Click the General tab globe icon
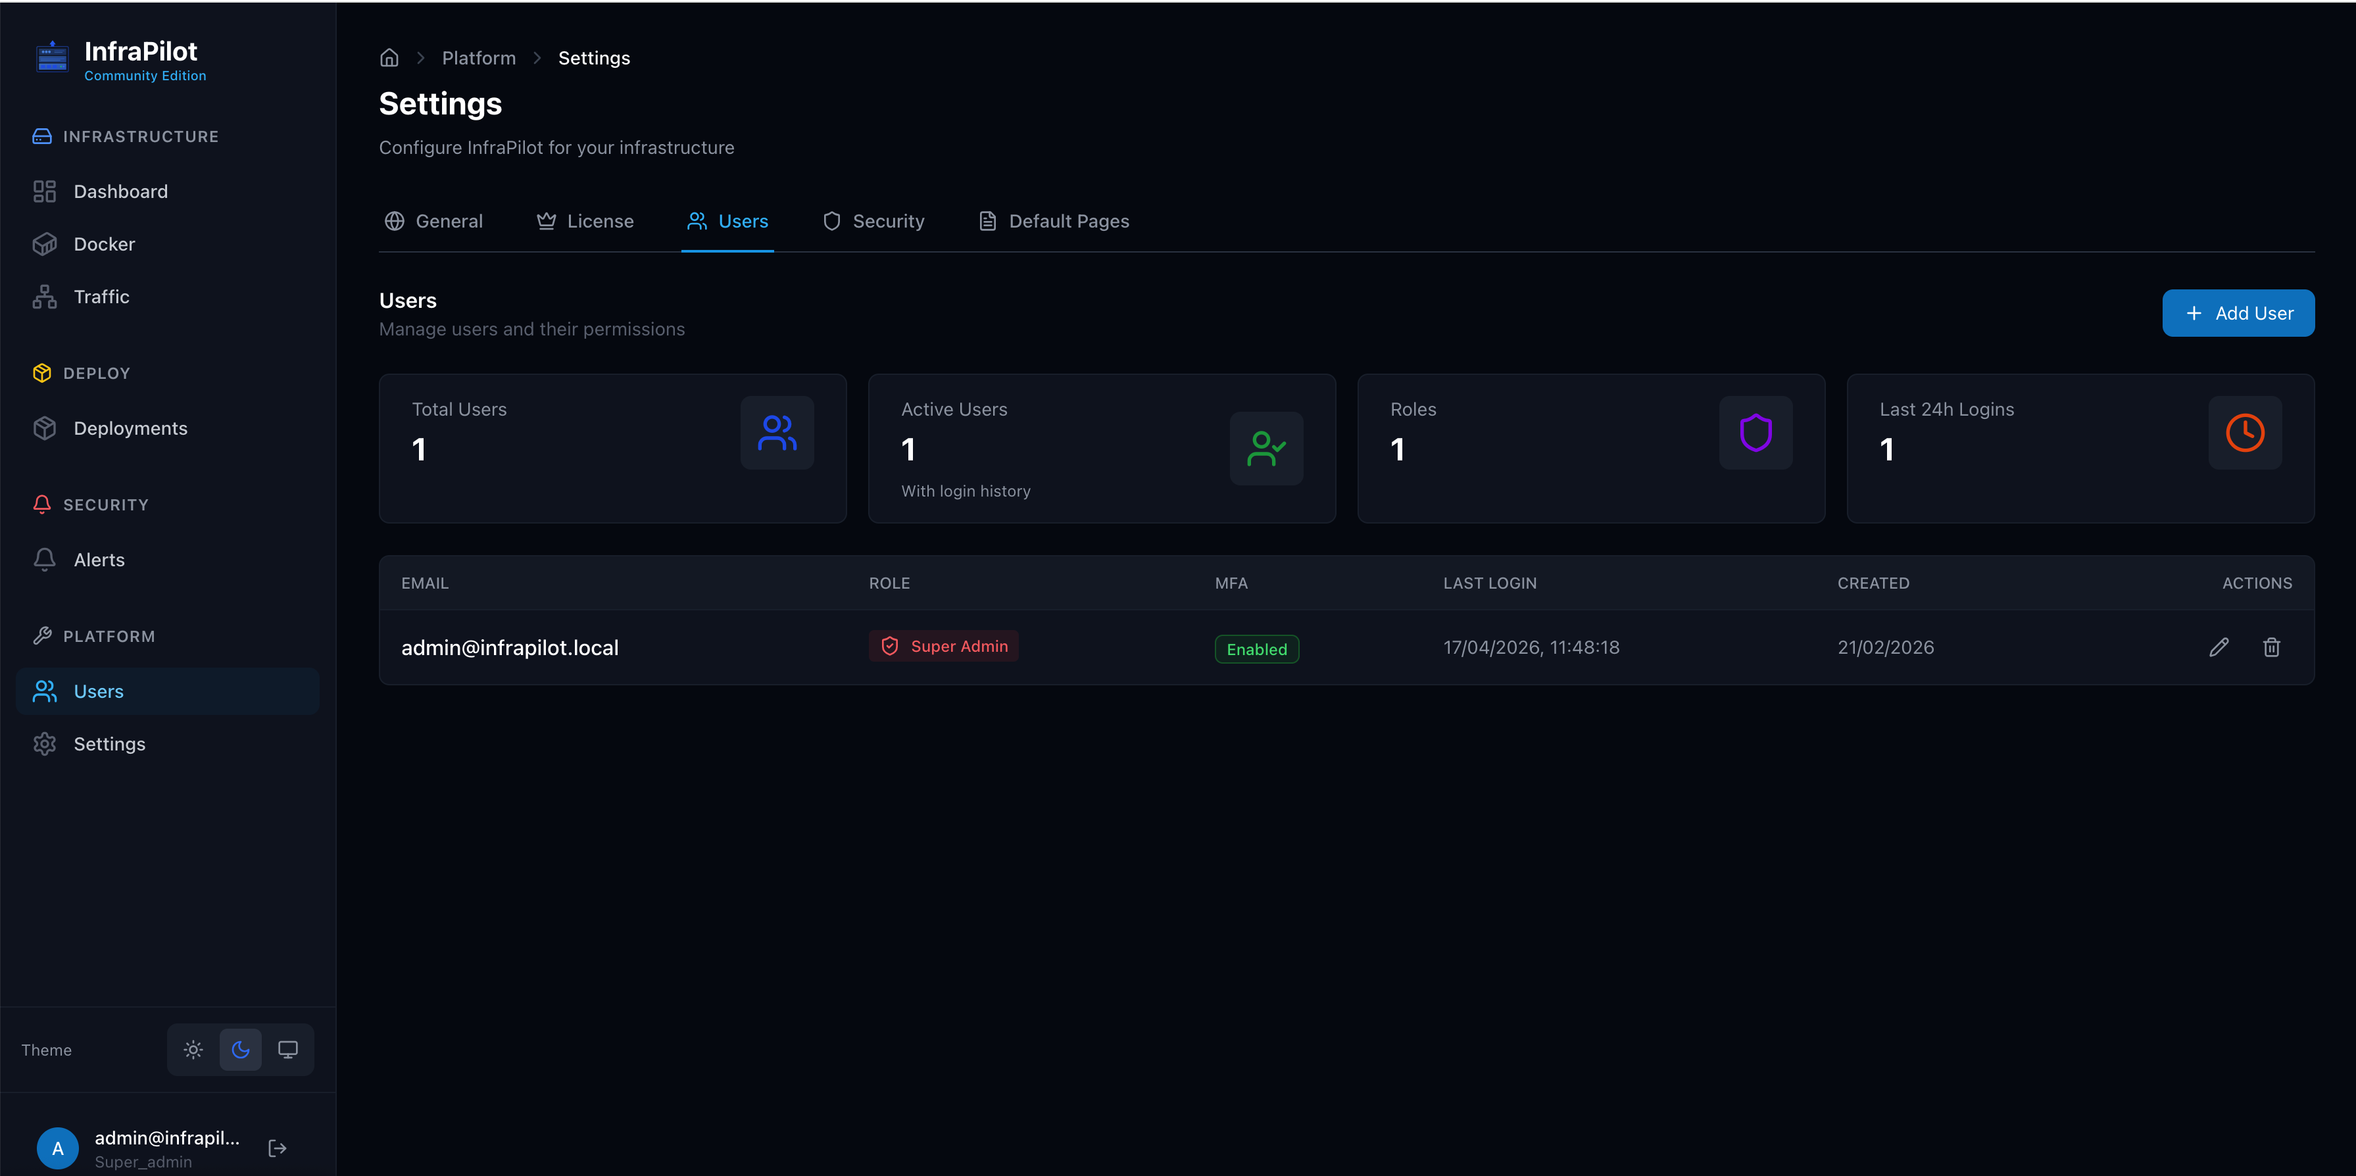2356x1176 pixels. pyautogui.click(x=394, y=221)
